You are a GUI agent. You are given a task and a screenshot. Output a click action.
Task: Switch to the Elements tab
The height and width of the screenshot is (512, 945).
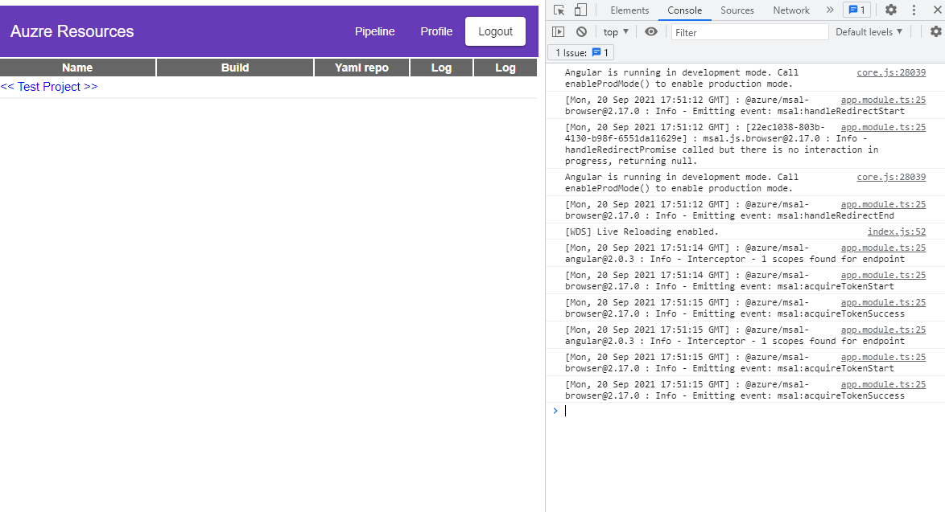[x=629, y=10]
